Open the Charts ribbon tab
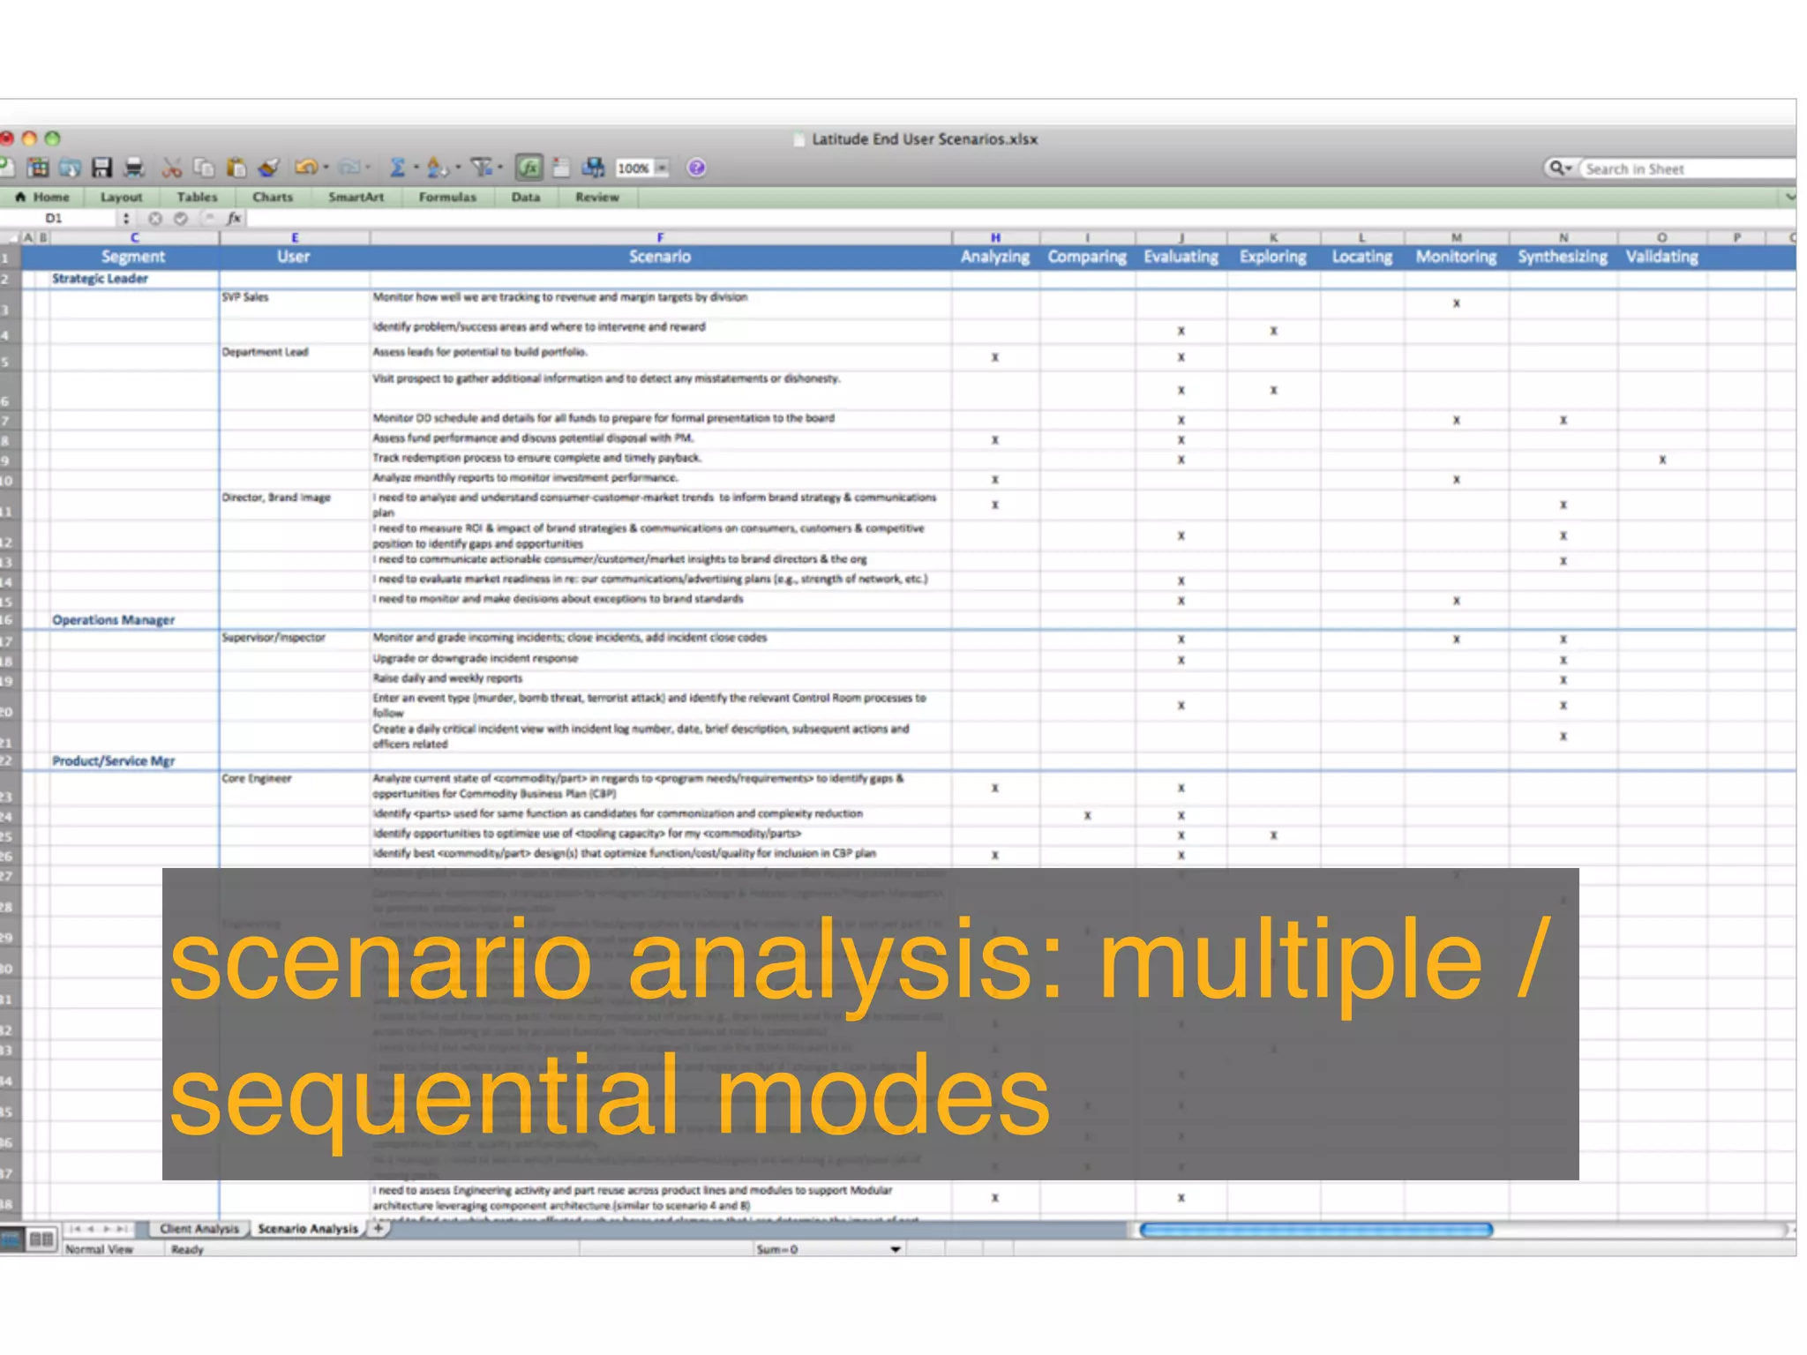1807x1355 pixels. point(273,197)
